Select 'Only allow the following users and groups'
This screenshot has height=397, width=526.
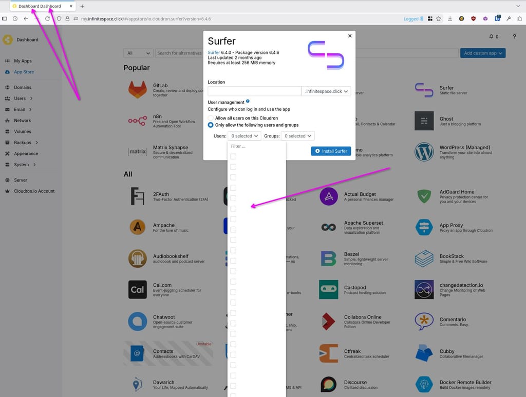pyautogui.click(x=211, y=125)
